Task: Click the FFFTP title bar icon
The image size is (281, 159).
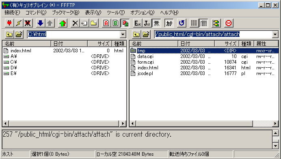Action: pos(5,5)
